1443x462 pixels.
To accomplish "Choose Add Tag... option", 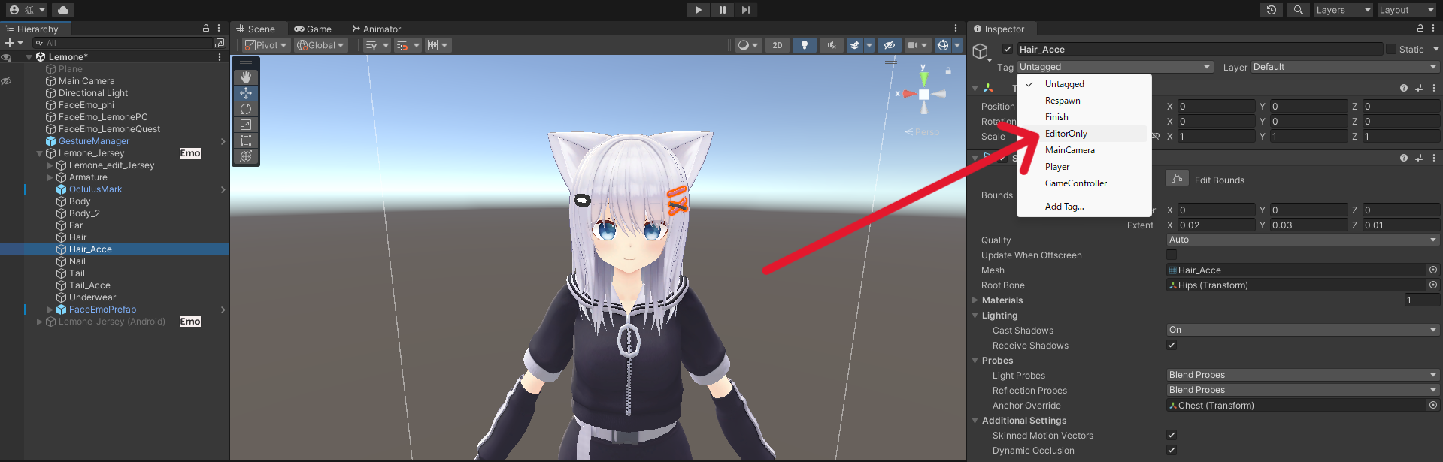I will [1084, 207].
